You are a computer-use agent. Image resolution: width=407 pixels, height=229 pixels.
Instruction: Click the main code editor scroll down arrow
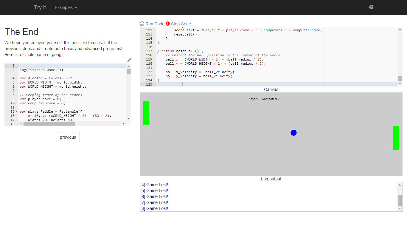coord(400,84)
